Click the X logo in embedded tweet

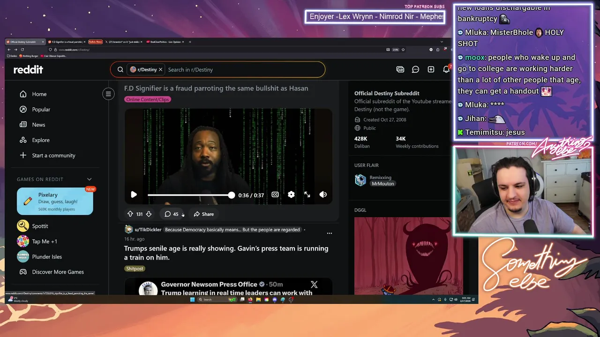pyautogui.click(x=314, y=285)
